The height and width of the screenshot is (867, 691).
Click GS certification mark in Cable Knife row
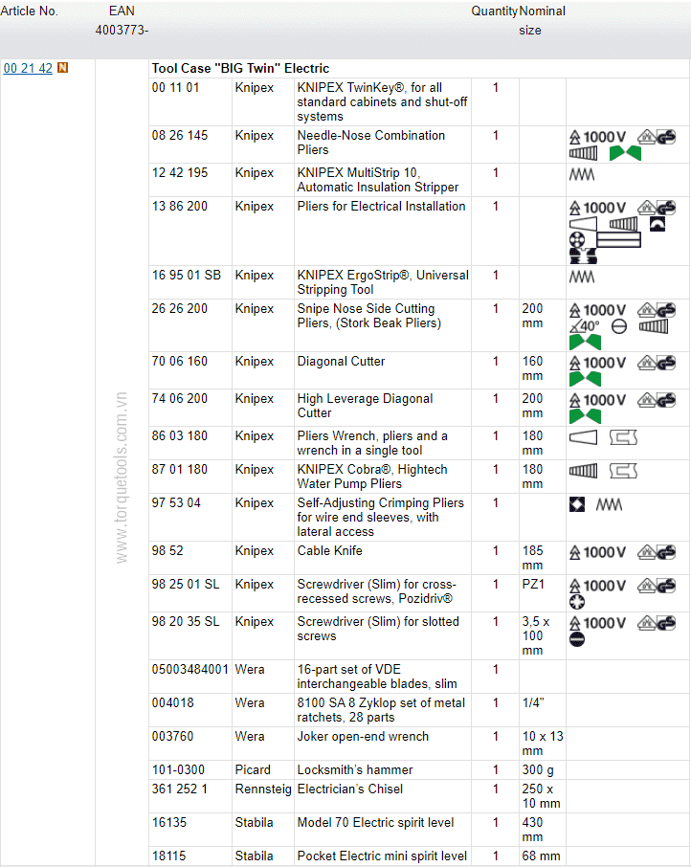coord(658,552)
